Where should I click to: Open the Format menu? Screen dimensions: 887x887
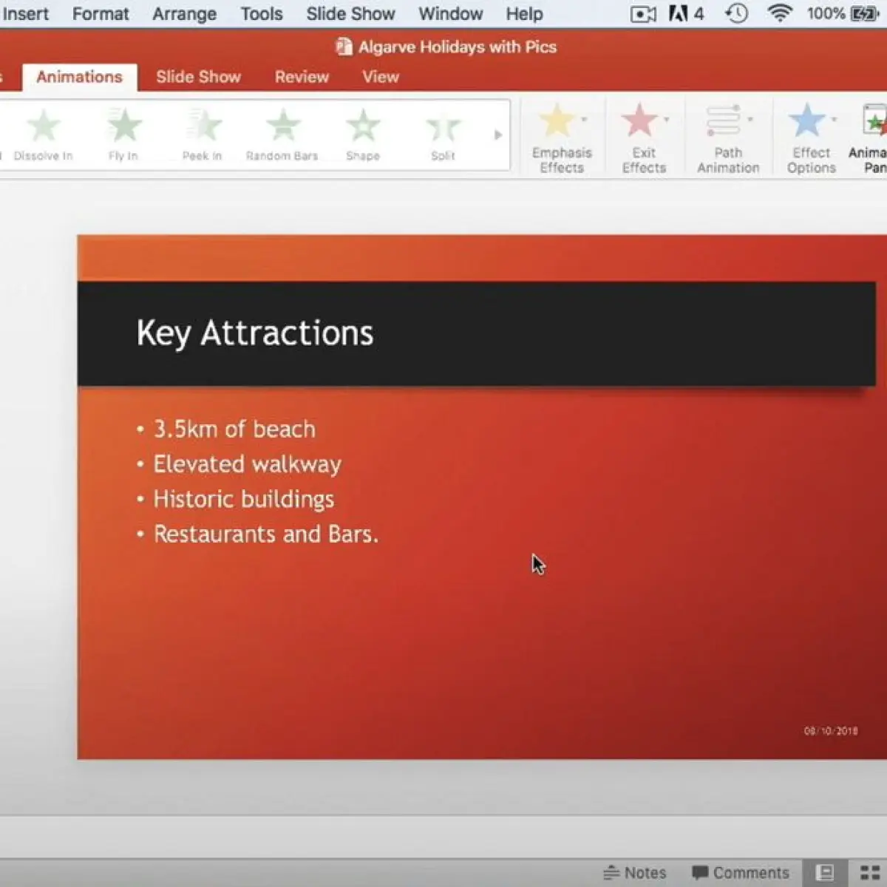point(101,13)
